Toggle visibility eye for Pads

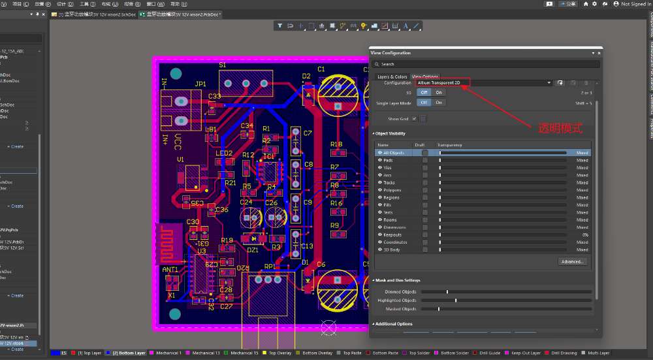[380, 160]
